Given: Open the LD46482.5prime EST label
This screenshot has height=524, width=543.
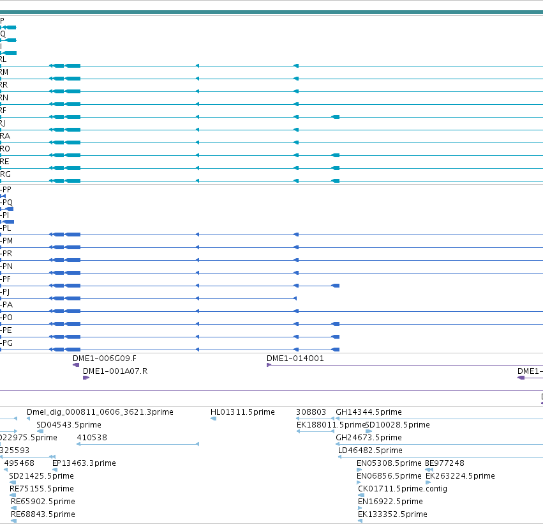Looking at the screenshot, I should pos(370,451).
